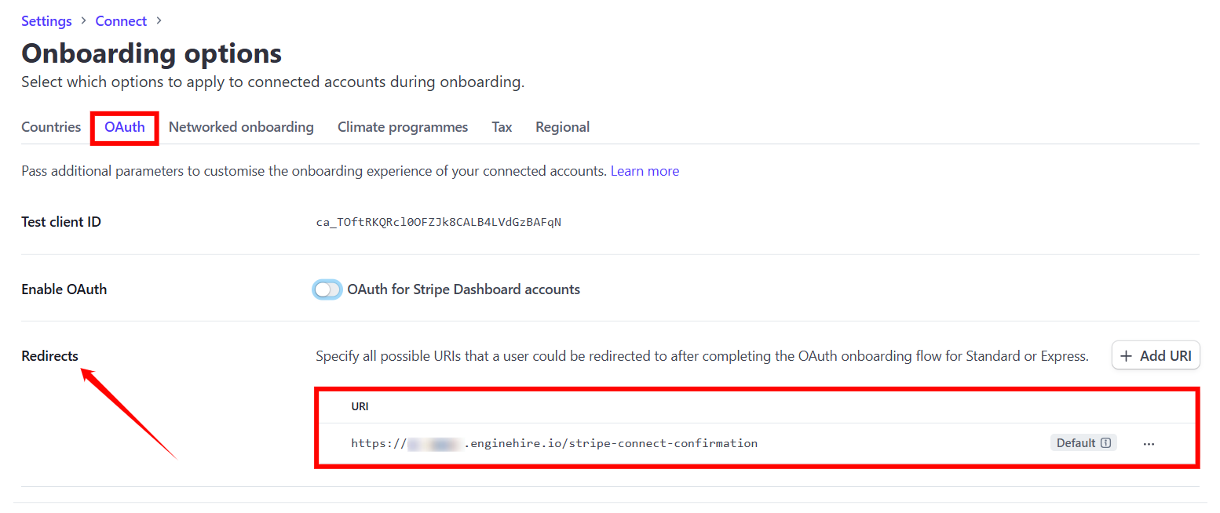Go to the Climate programmes tab
Screen dimensions: 1220x513
[403, 127]
